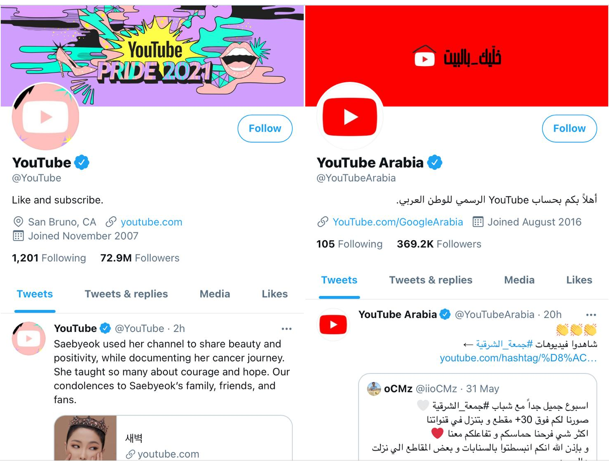View YouTube Arabia's 105 Following list

[x=349, y=244]
